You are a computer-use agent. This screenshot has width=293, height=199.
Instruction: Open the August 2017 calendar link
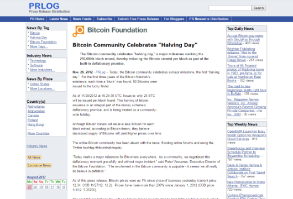point(36,177)
